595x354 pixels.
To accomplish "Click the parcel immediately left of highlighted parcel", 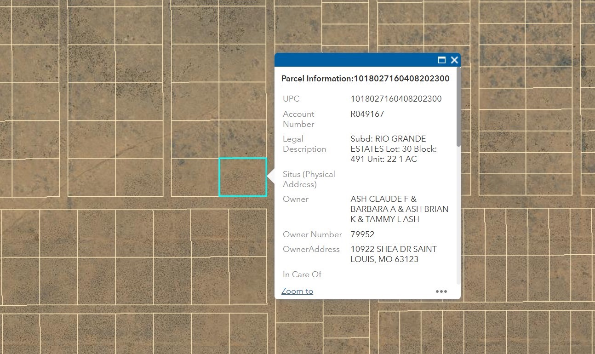I will (x=195, y=177).
